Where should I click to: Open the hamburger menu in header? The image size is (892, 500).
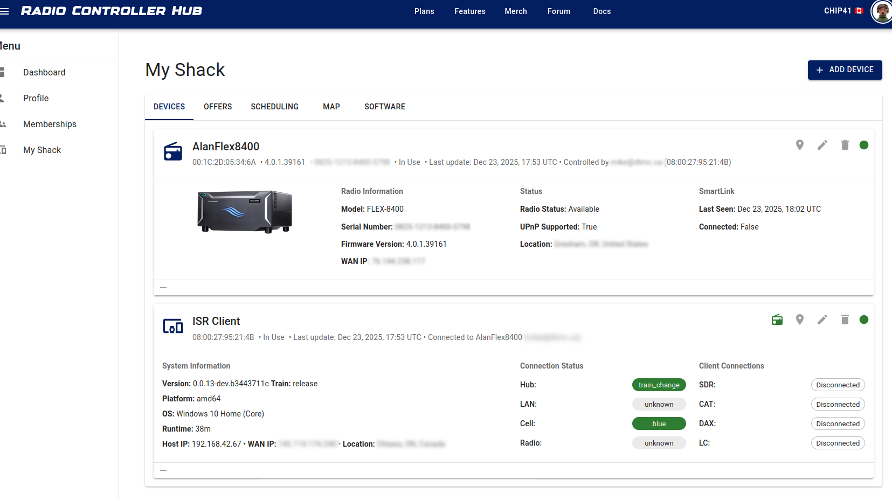pos(5,11)
